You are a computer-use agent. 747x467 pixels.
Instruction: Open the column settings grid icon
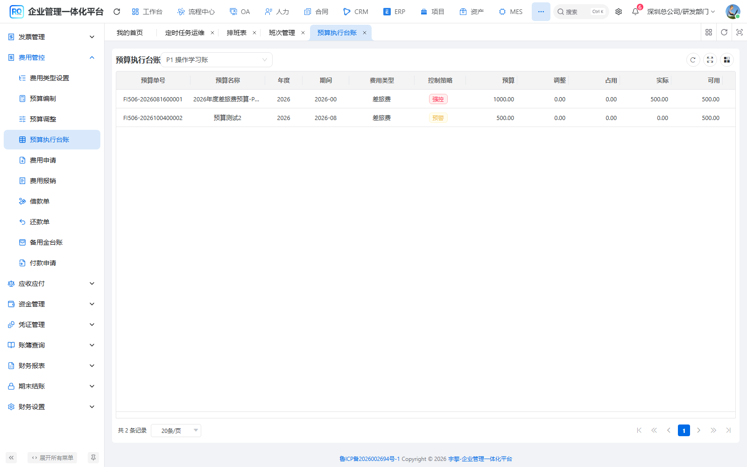(727, 60)
